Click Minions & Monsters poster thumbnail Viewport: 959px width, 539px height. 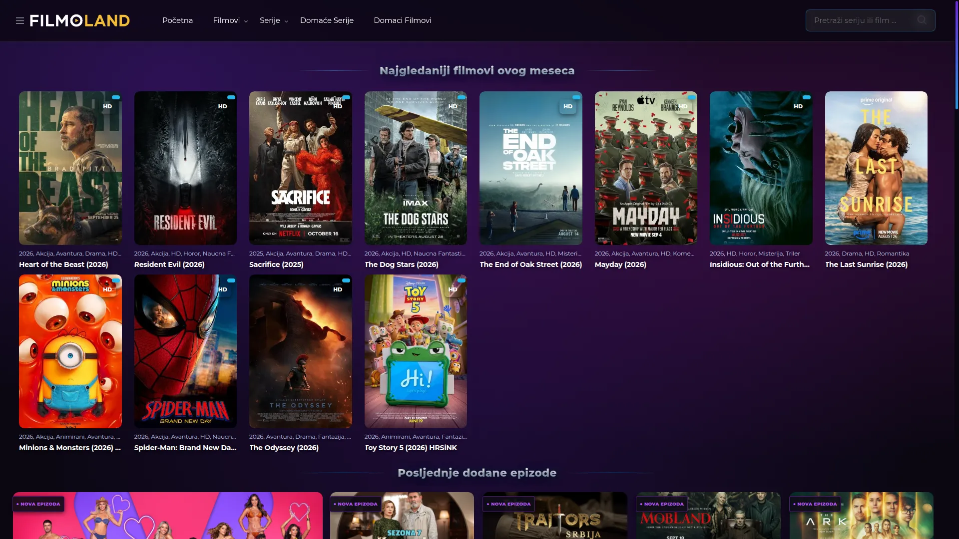coord(70,351)
